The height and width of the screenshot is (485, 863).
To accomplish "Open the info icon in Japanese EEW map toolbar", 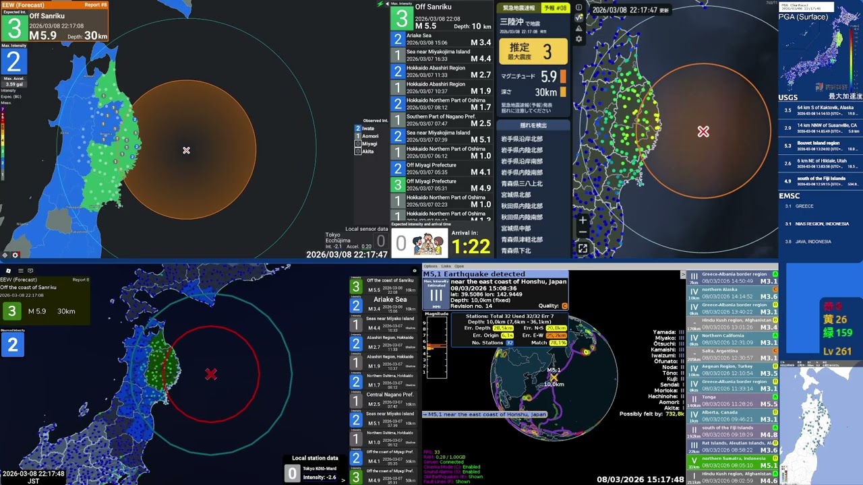I will coord(578,7).
